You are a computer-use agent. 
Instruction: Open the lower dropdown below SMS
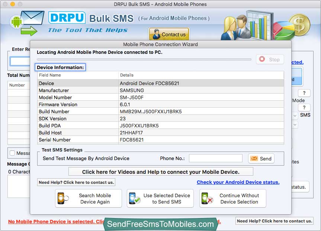(295, 124)
